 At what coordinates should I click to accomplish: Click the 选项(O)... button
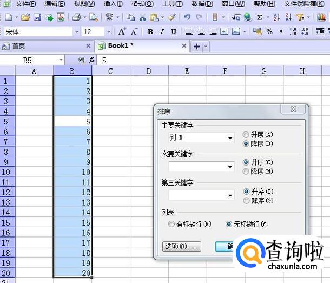pos(182,246)
